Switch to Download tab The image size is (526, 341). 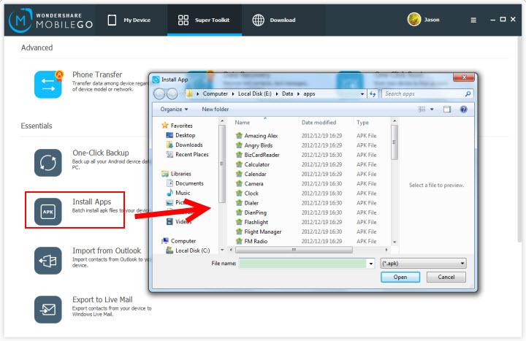click(274, 20)
